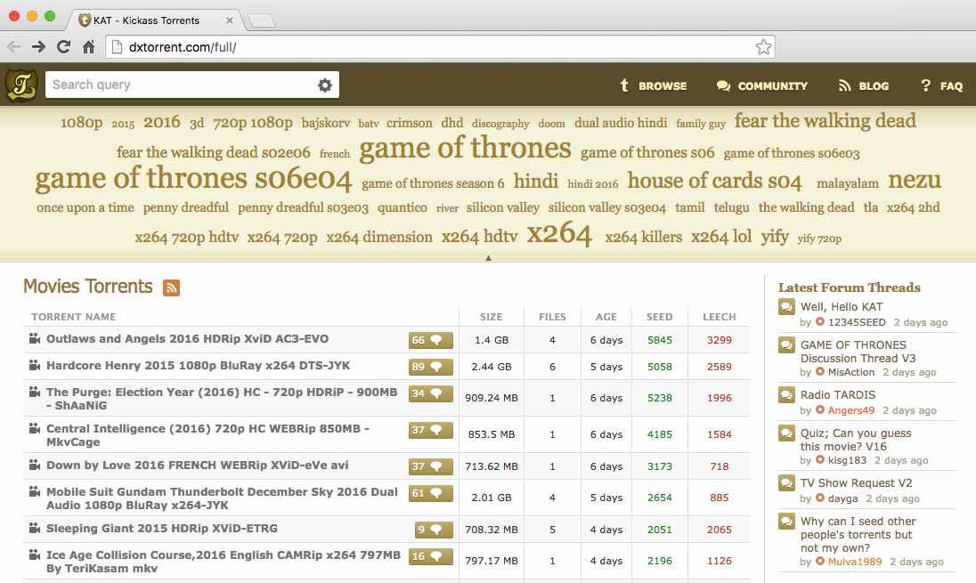Subscribe via Movies Torrents RSS icon
The height and width of the screenshot is (583, 976).
(171, 287)
